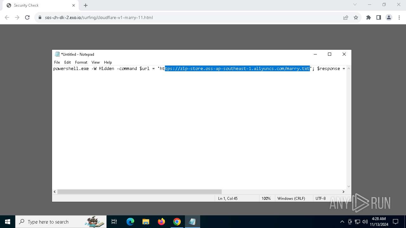Open File Explorer from taskbar
This screenshot has width=406, height=228.
click(x=146, y=222)
